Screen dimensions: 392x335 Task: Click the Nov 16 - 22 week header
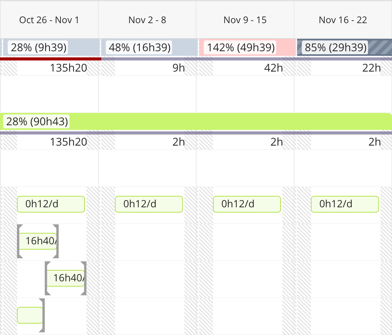pyautogui.click(x=343, y=20)
